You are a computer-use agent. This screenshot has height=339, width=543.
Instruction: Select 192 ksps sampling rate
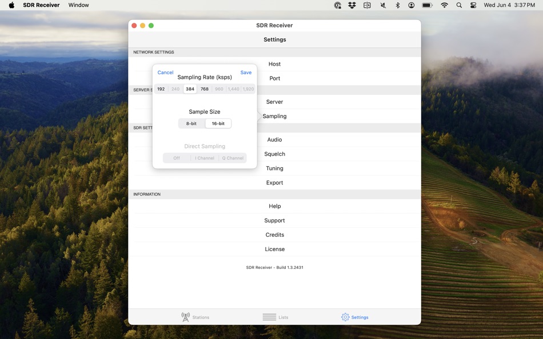(x=161, y=89)
